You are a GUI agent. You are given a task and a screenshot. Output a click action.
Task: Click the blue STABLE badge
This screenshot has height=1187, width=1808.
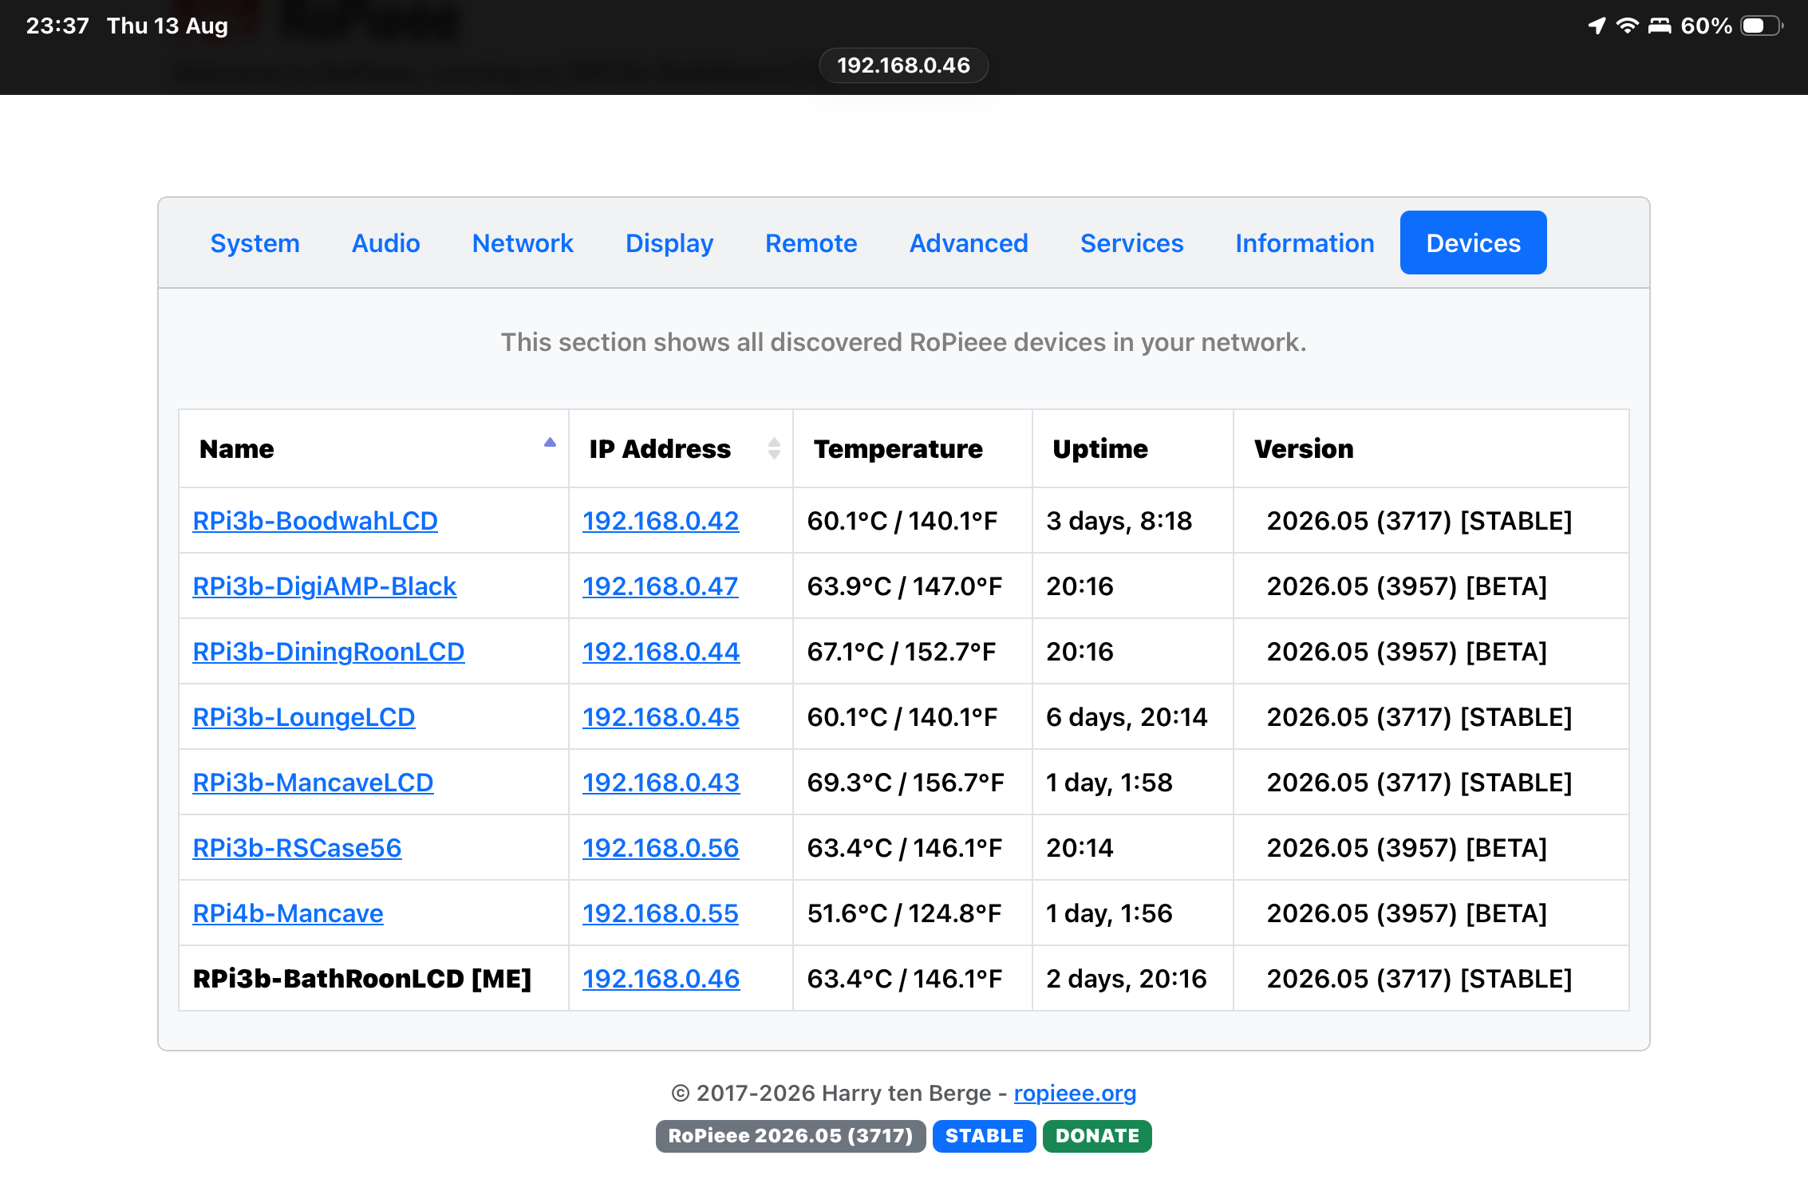984,1136
